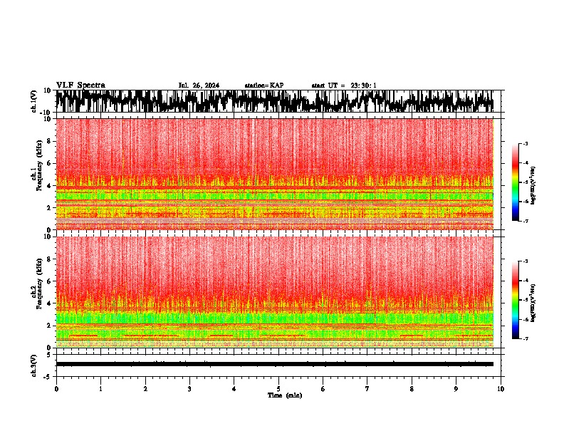Click inside the ch.2 spectrogram panel
This screenshot has width=564, height=436.
tap(274, 292)
